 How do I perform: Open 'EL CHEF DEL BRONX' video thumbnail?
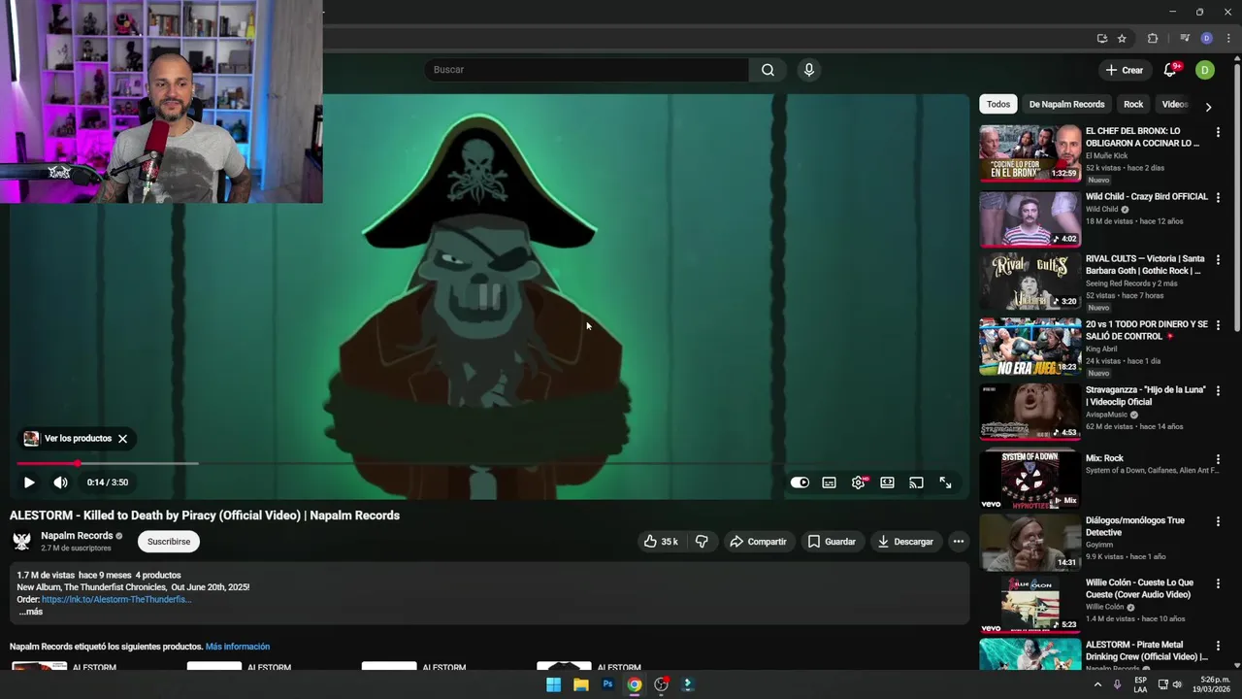pos(1030,153)
